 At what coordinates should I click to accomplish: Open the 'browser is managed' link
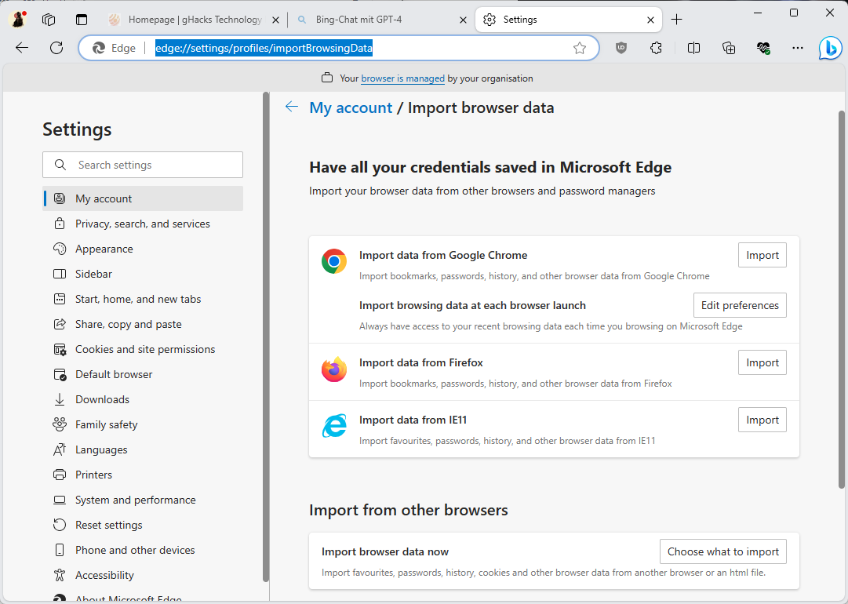tap(403, 78)
